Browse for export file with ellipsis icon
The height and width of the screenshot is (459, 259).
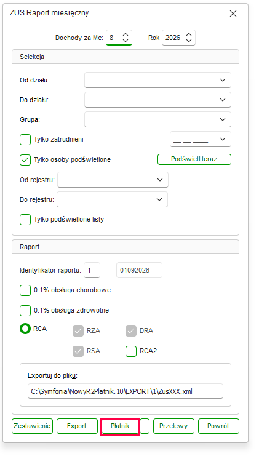(215, 391)
